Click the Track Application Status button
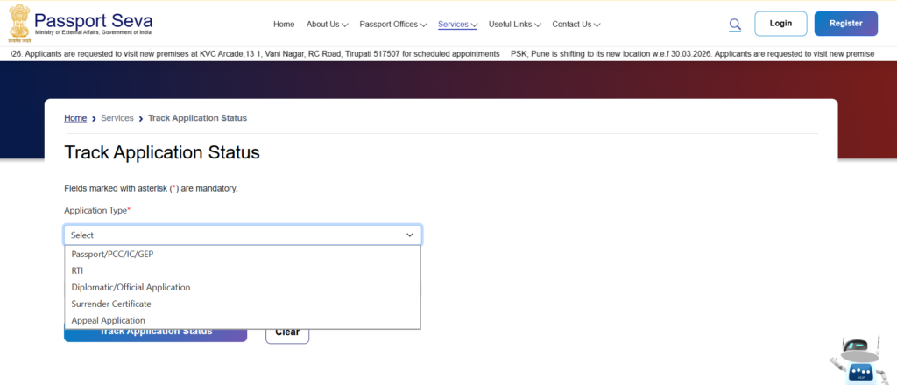 156,335
